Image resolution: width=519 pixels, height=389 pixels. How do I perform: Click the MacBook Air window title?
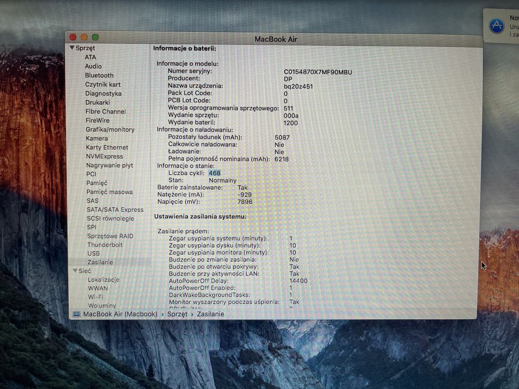tap(276, 39)
